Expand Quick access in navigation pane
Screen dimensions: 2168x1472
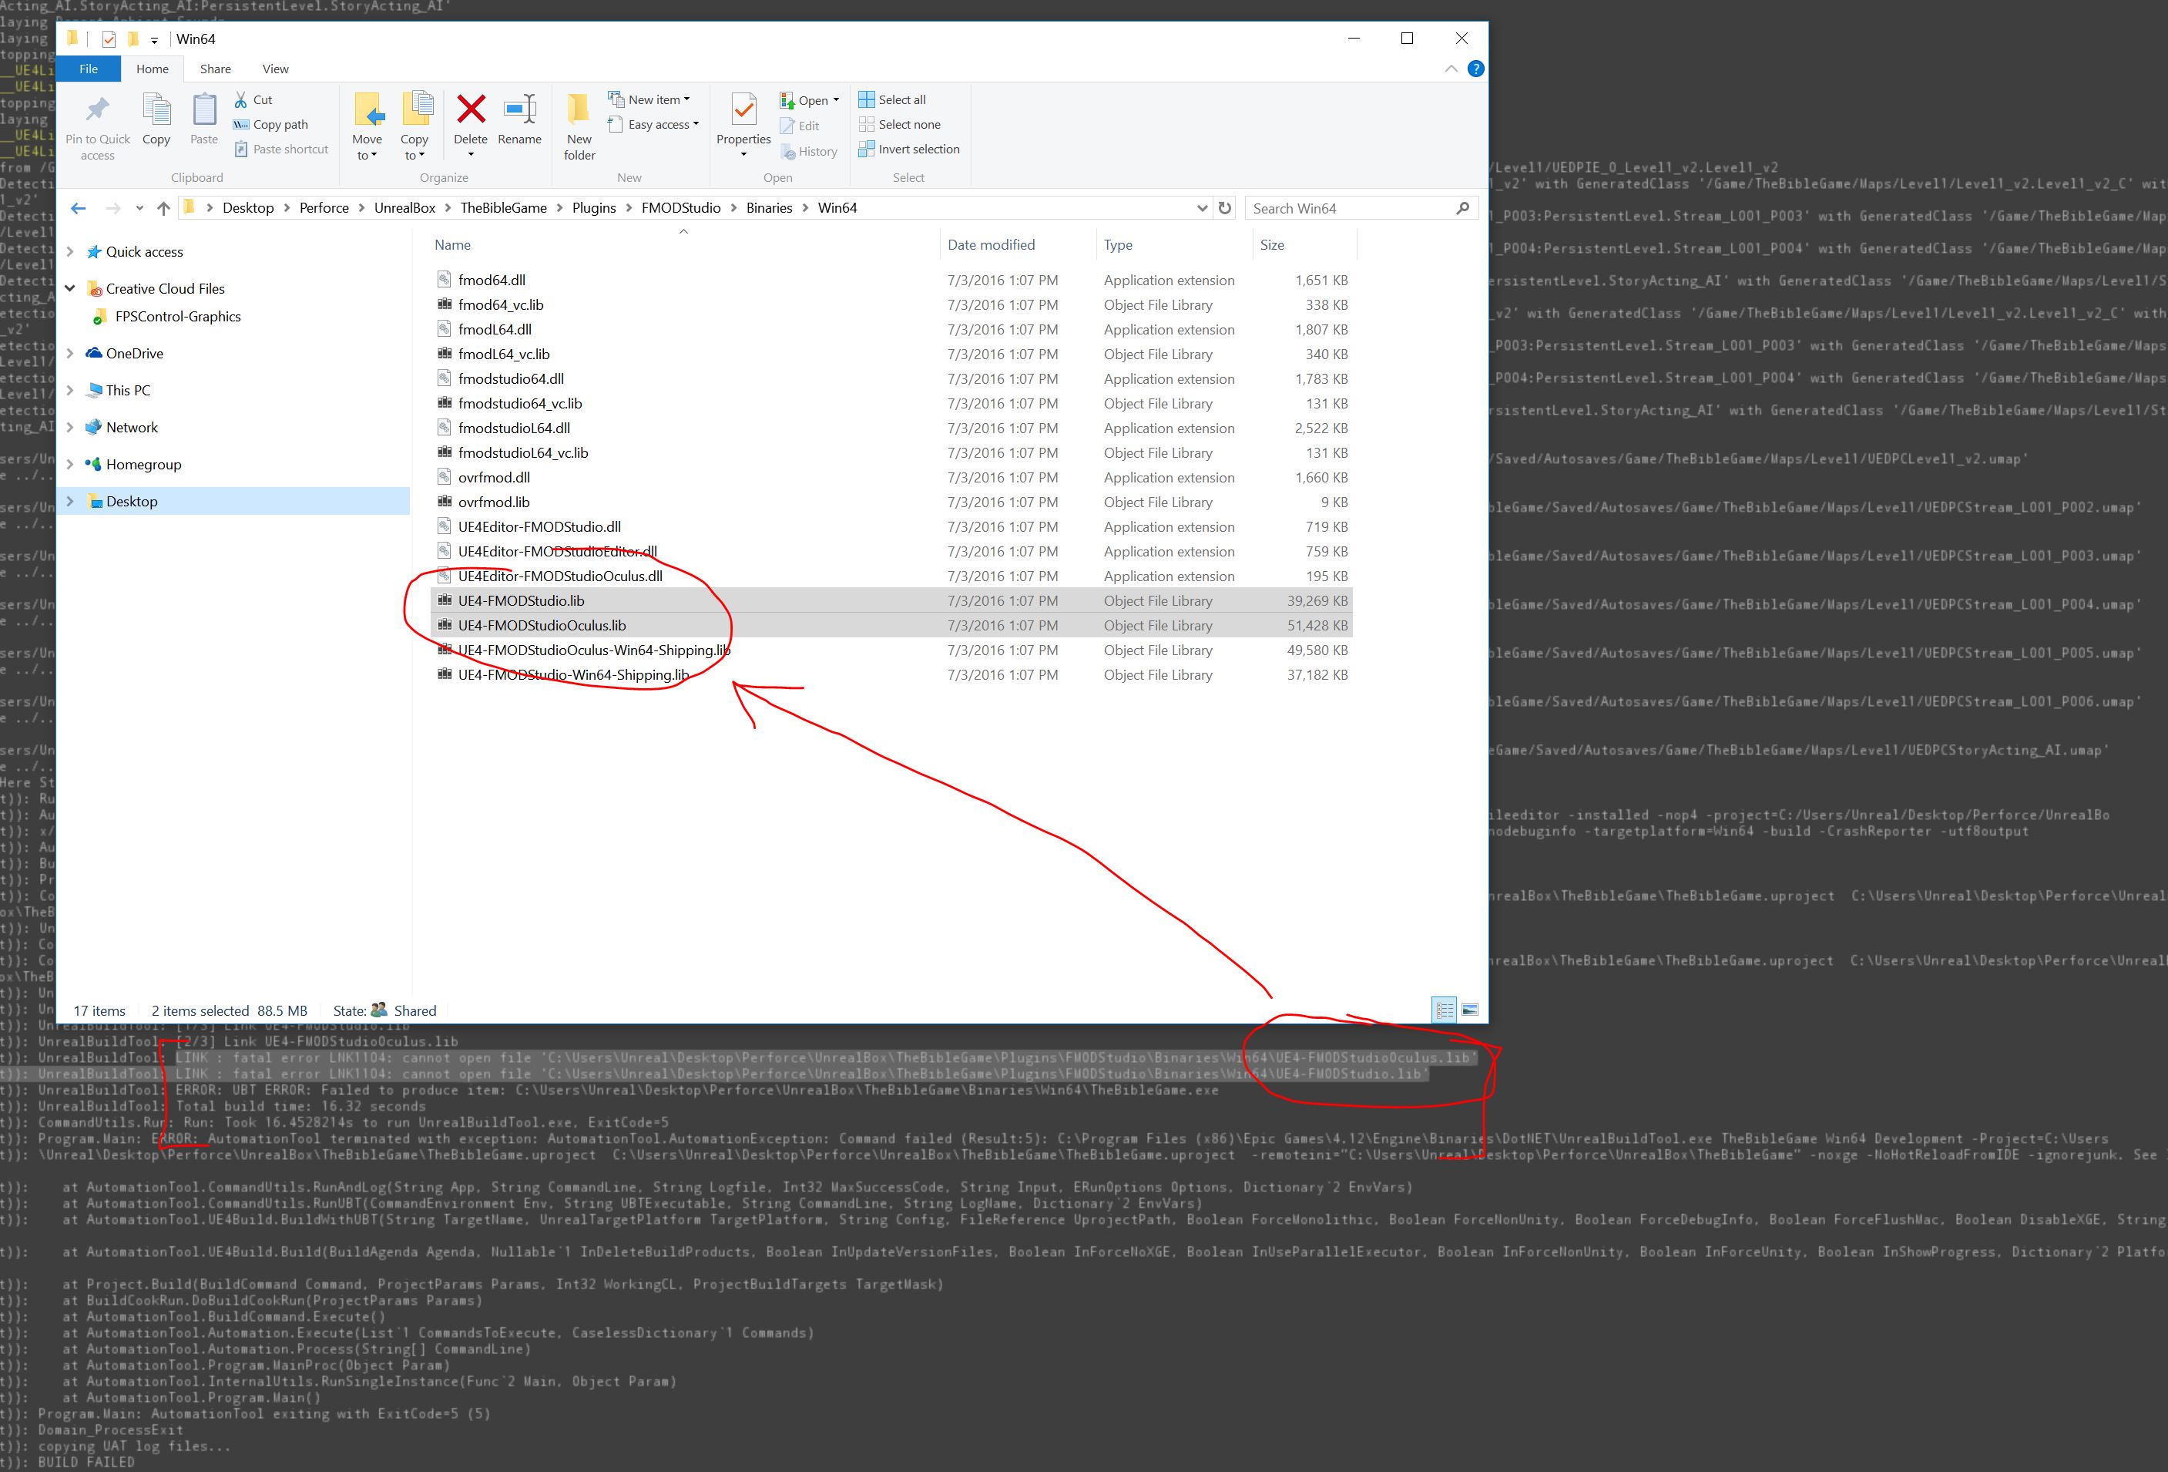tap(70, 252)
